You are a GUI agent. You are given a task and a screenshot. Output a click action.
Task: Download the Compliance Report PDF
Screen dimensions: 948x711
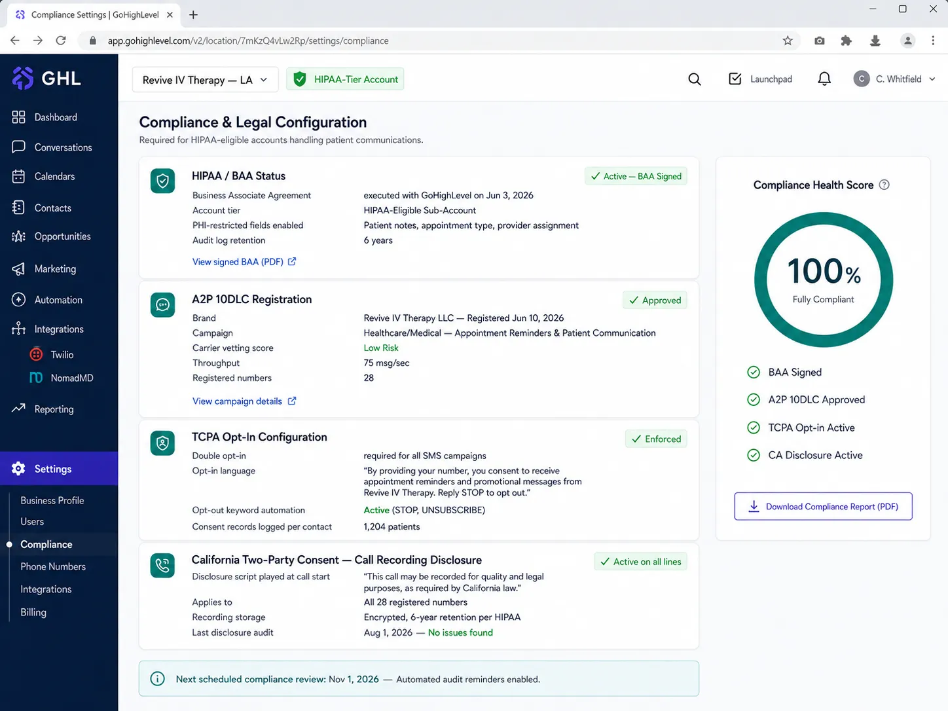[823, 506]
